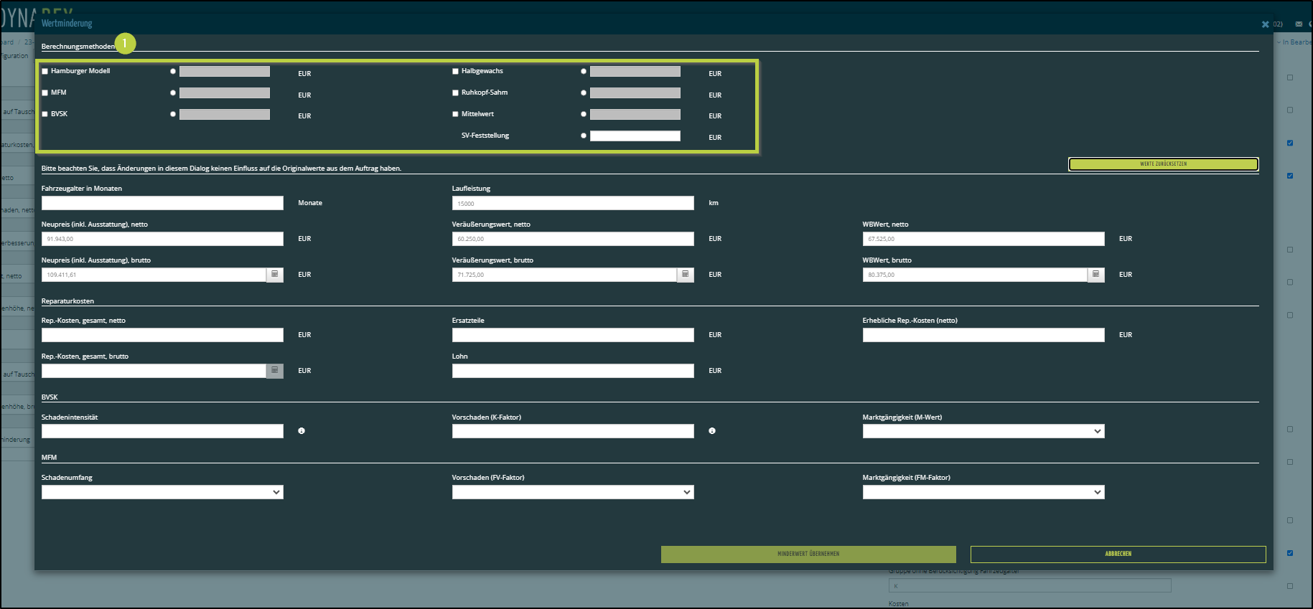Expand the Schadenumfang dropdown
Screen dimensions: 1313x609
tap(162, 492)
